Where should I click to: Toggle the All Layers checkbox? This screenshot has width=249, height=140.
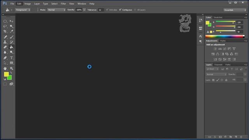point(135,10)
